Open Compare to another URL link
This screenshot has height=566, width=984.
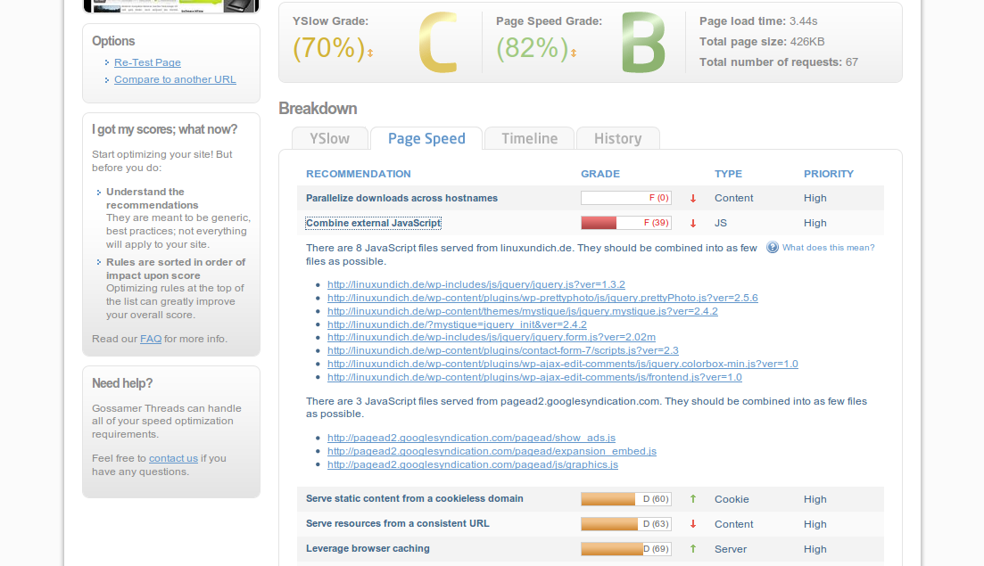(175, 79)
